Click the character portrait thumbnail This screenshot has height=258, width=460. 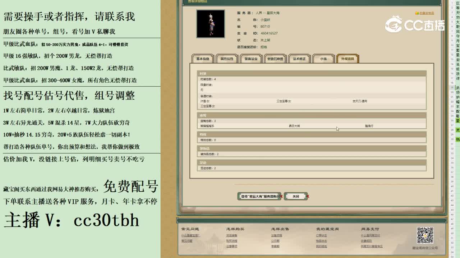click(x=211, y=24)
